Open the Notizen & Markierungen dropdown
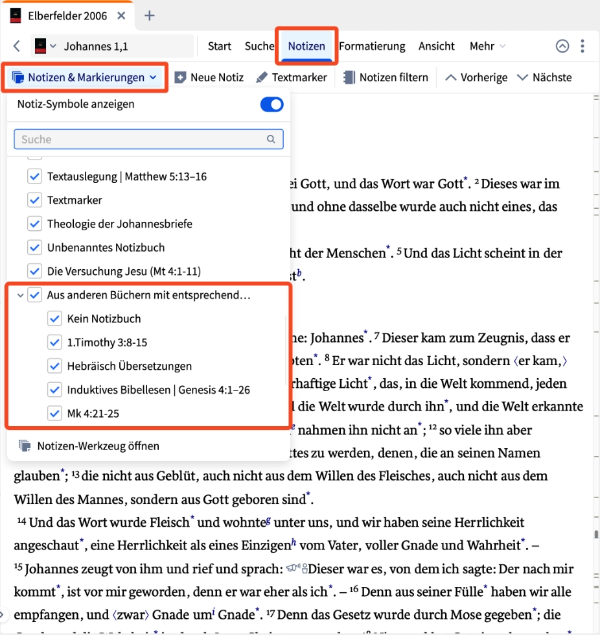Image resolution: width=600 pixels, height=635 pixels. pyautogui.click(x=85, y=77)
